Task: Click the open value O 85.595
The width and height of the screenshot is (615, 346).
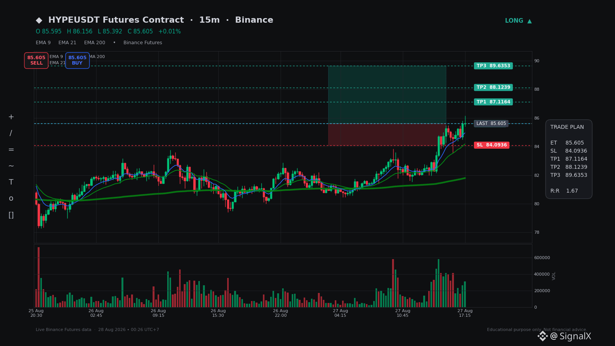Action: (x=49, y=32)
